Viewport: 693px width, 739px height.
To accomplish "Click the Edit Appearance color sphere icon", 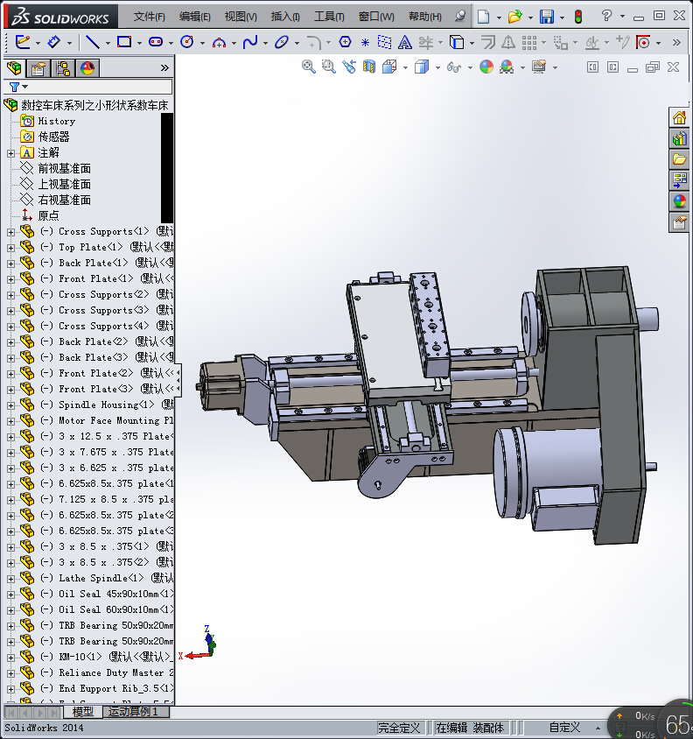I will click(x=486, y=67).
